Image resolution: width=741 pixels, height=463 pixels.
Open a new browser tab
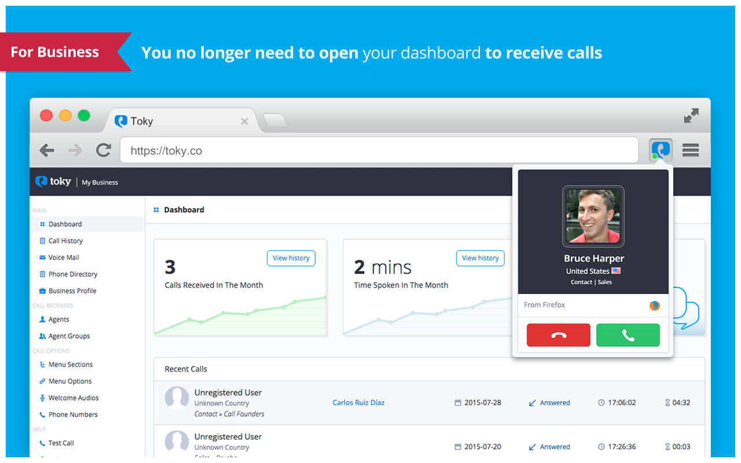pos(275,120)
